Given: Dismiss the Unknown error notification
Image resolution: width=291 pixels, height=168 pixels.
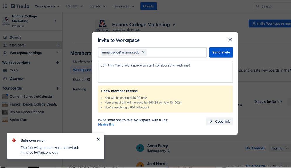Looking at the screenshot, I should tap(99, 140).
